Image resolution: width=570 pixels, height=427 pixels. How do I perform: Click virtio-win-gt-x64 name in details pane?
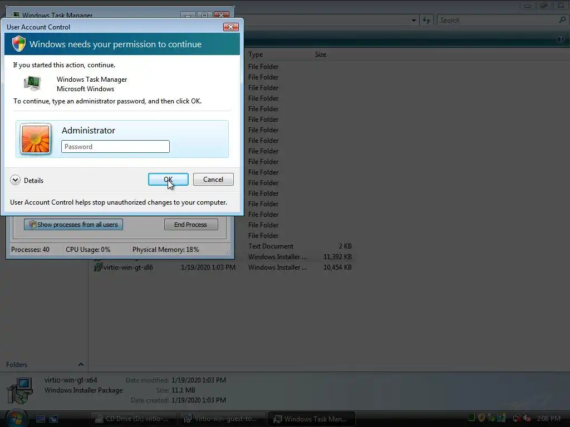pos(71,380)
